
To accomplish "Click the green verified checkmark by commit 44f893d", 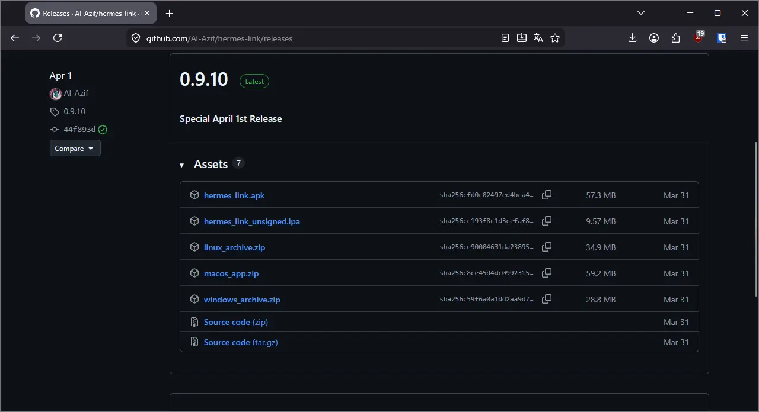I will [x=103, y=130].
